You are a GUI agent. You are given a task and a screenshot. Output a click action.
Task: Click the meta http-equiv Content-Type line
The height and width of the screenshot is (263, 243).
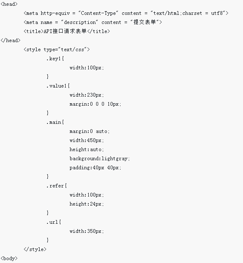(126, 13)
